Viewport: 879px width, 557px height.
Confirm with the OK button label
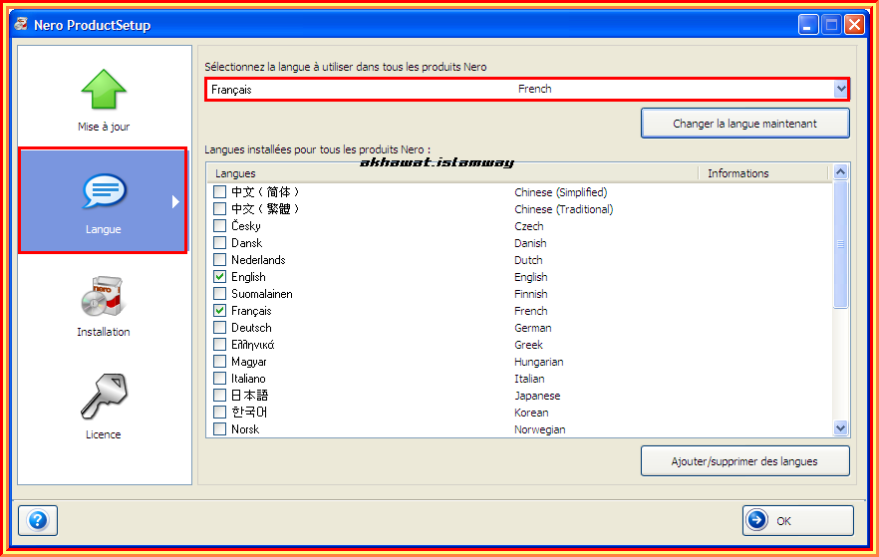[x=783, y=521]
